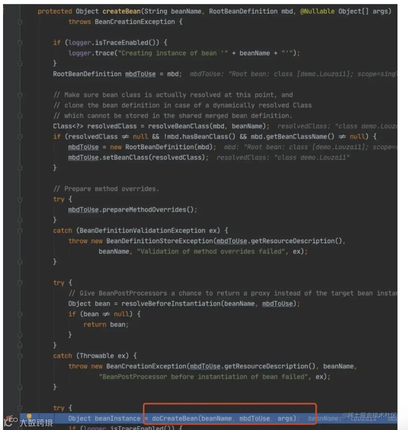Screen dimensions: 408x430
Task: Fold the comment block starting 'Make sure bean class'
Action: coord(20,95)
